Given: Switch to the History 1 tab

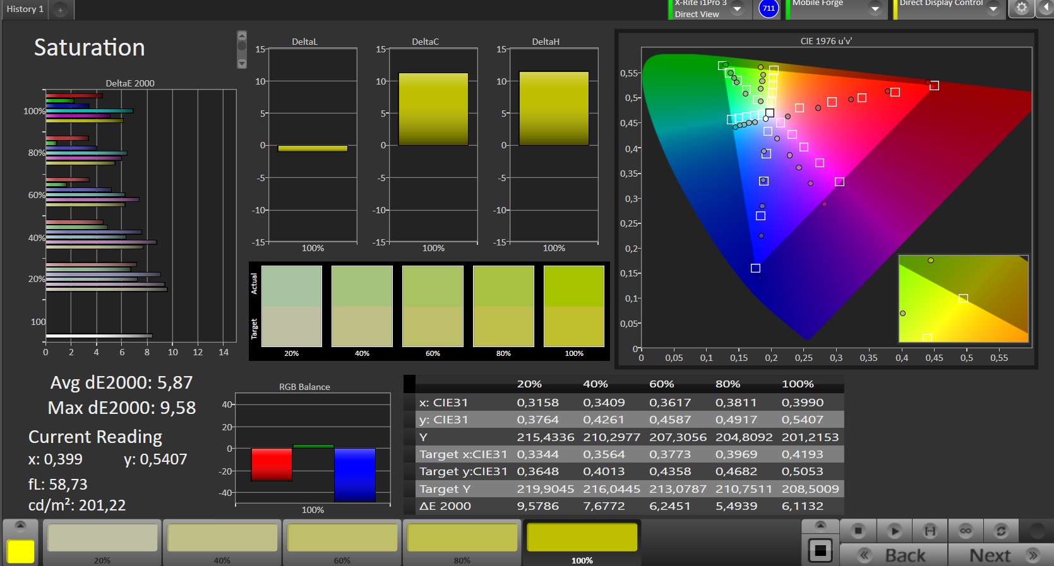Looking at the screenshot, I should pyautogui.click(x=25, y=9).
